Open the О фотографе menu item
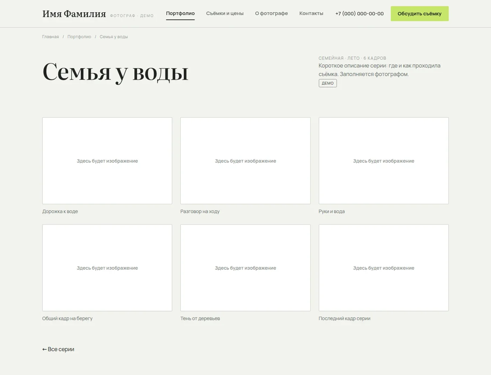This screenshot has width=491, height=375. [x=271, y=13]
